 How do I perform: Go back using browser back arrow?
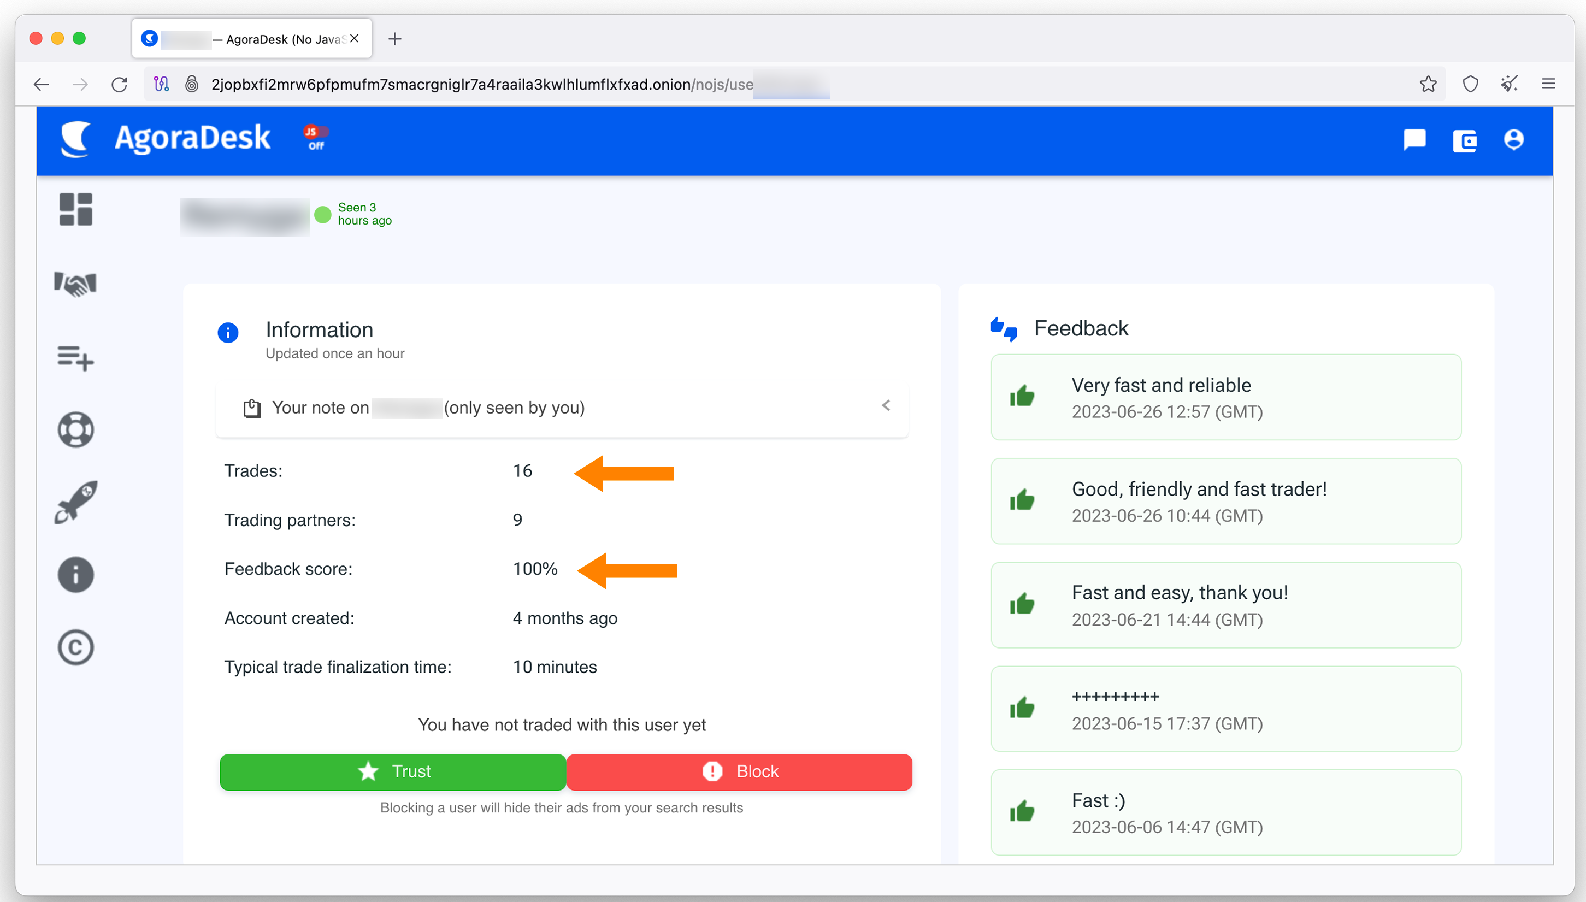coord(42,84)
